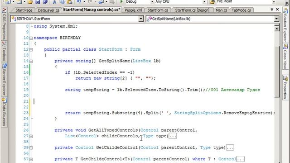Click the Paste clipboard icon
Viewport: 290px width, 163px height.
tap(69, 2)
